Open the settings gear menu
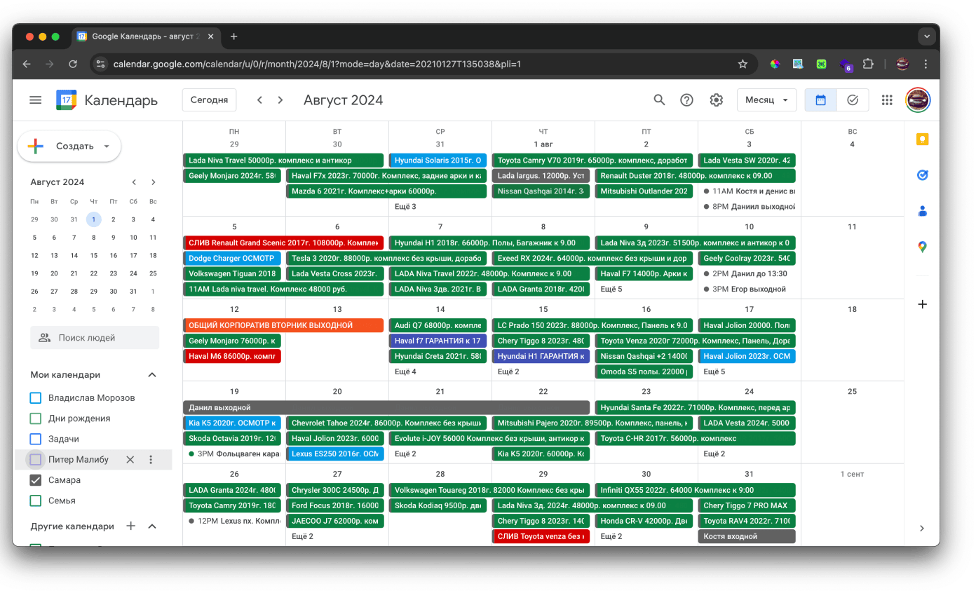This screenshot has width=976, height=593. click(716, 100)
